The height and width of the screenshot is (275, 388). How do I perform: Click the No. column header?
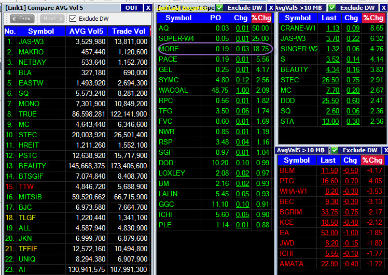(x=10, y=32)
